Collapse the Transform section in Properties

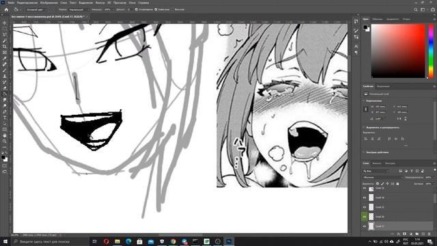[364, 100]
